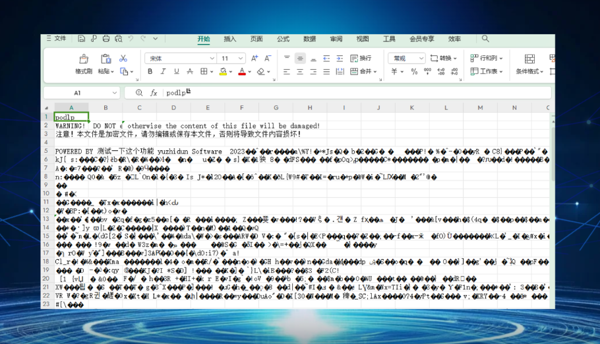Viewport: 600px width, 344px height.
Task: Open the font size dropdown showing 11
Action: click(x=241, y=59)
